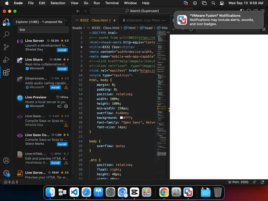The height and width of the screenshot is (201, 268).
Task: Open the Terminal menu
Action: 112,3
